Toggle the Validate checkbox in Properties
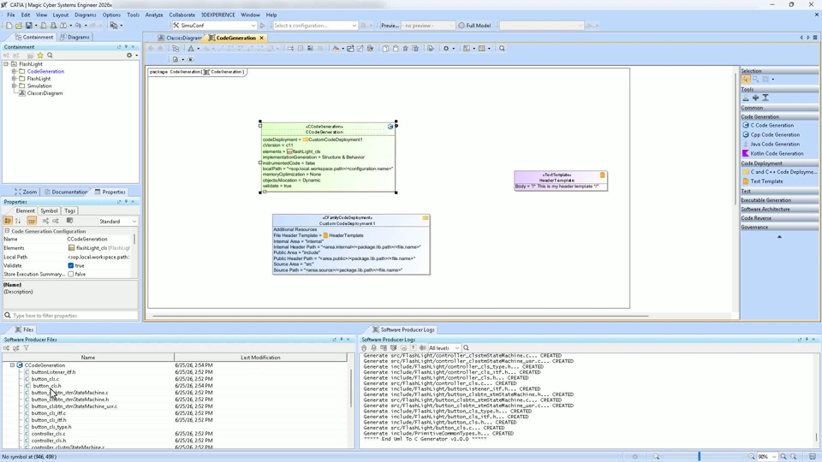822x462 pixels. (x=71, y=265)
